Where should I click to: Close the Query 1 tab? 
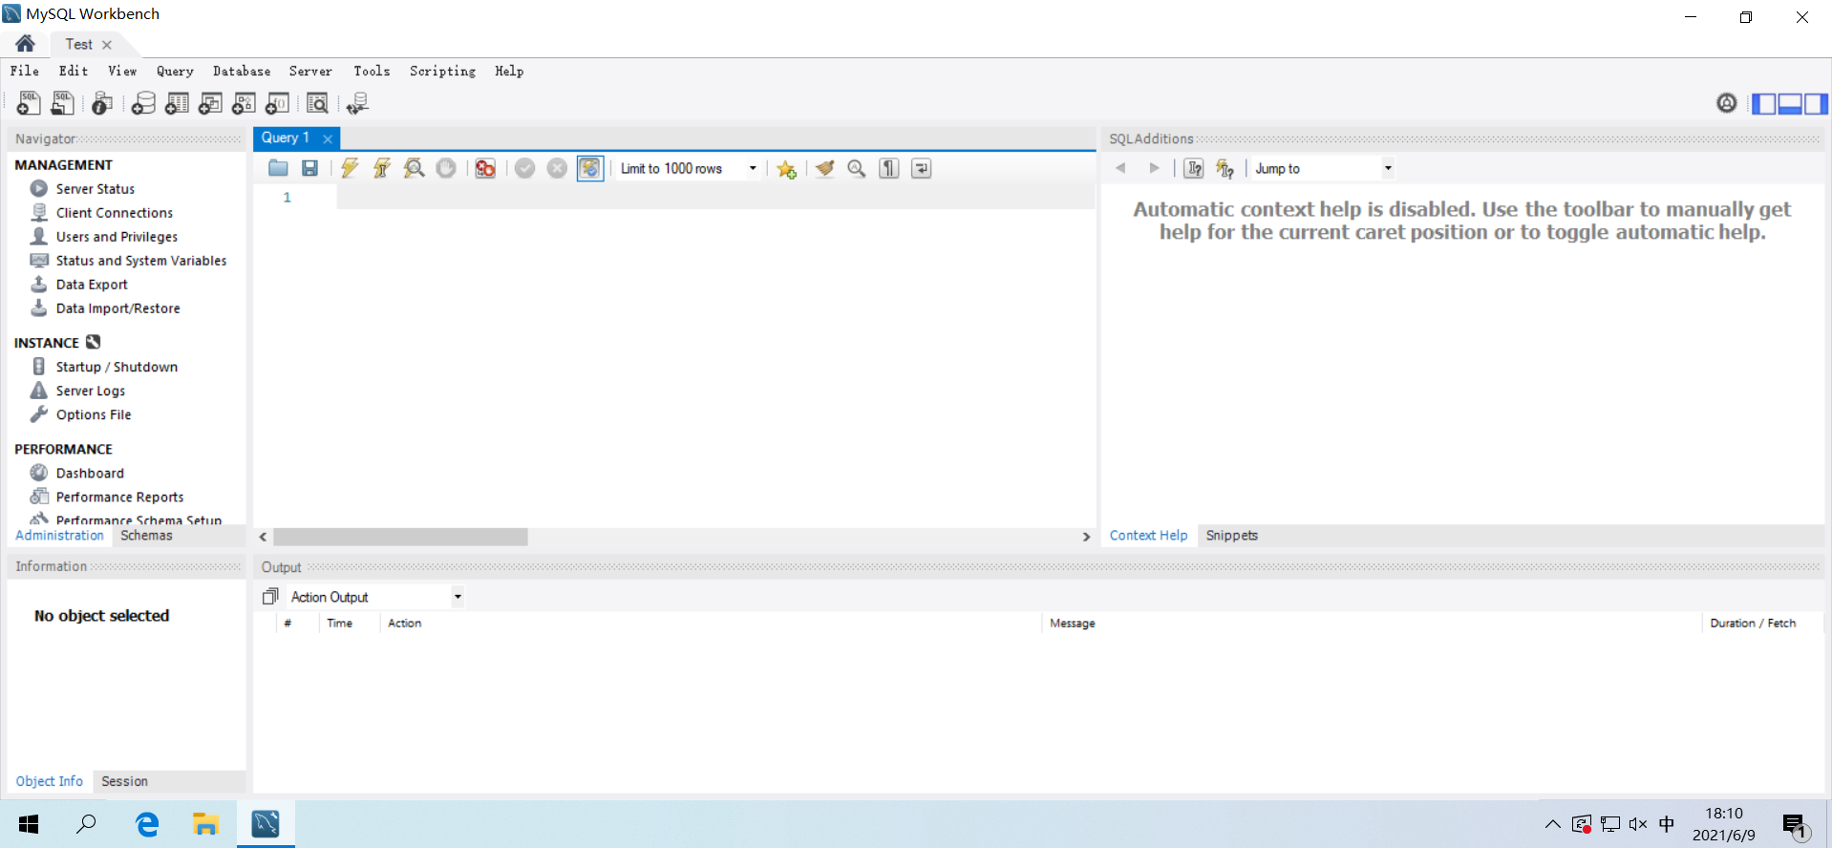click(x=328, y=138)
